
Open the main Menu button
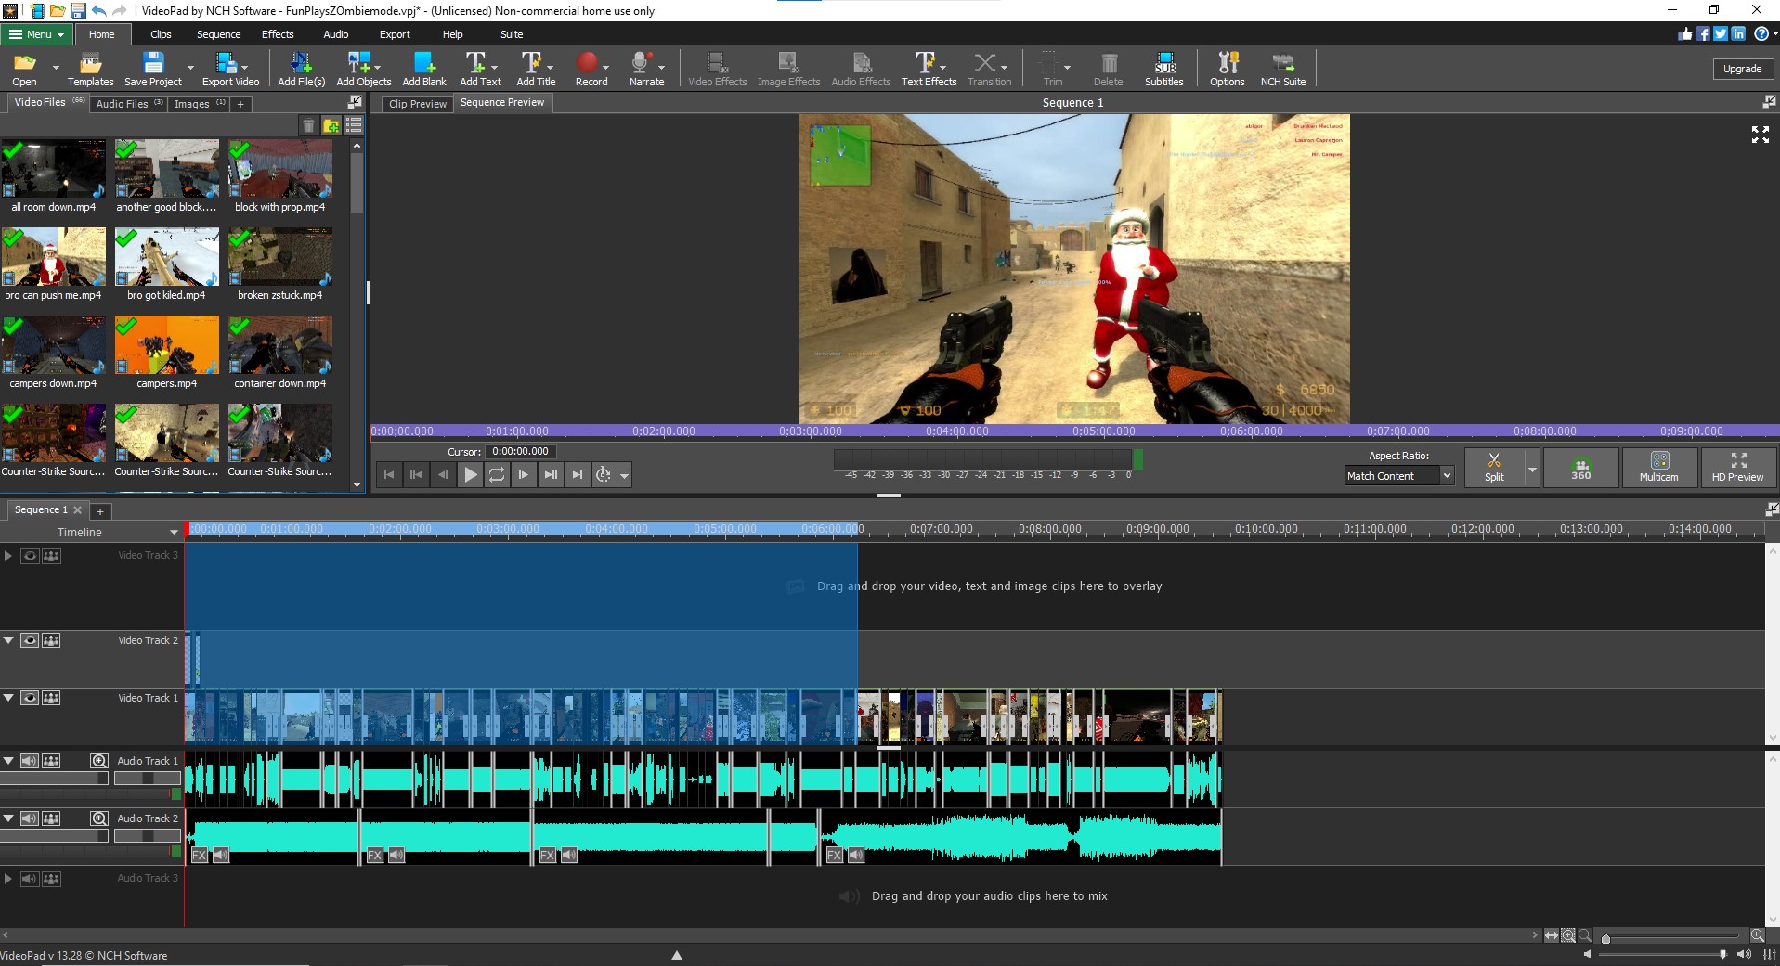(x=37, y=34)
